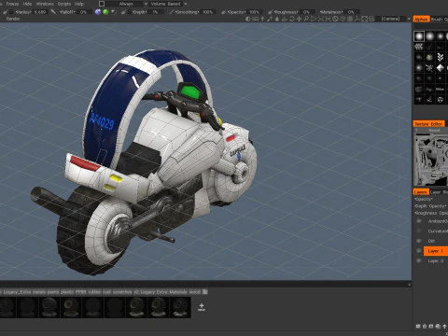Click the Radius value field
448x336 pixels.
pos(40,12)
